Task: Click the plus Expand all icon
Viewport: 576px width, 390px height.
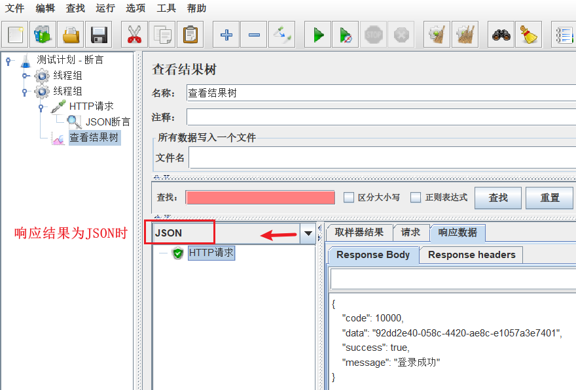Action: (226, 35)
